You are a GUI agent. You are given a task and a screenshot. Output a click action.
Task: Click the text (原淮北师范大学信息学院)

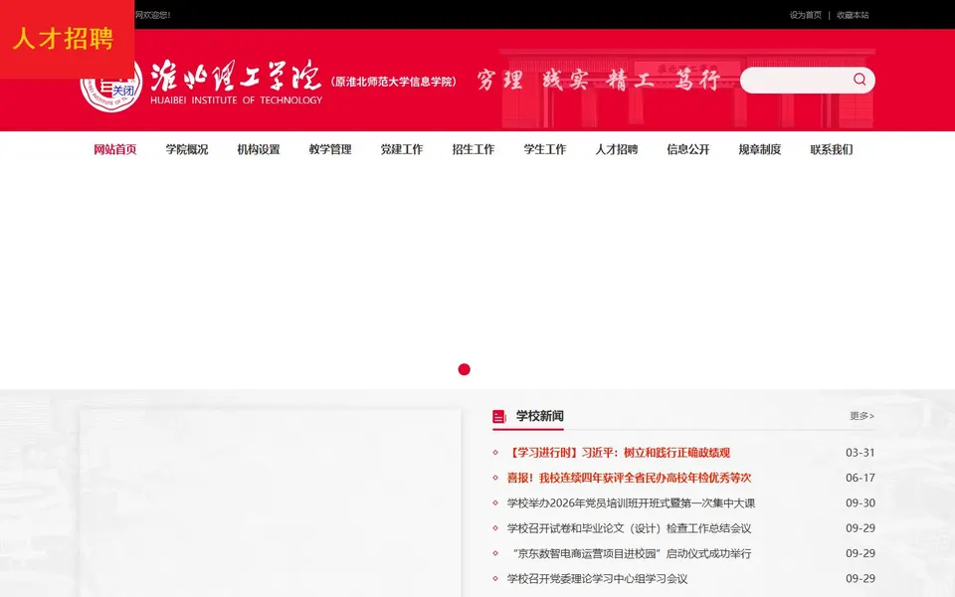tap(394, 82)
